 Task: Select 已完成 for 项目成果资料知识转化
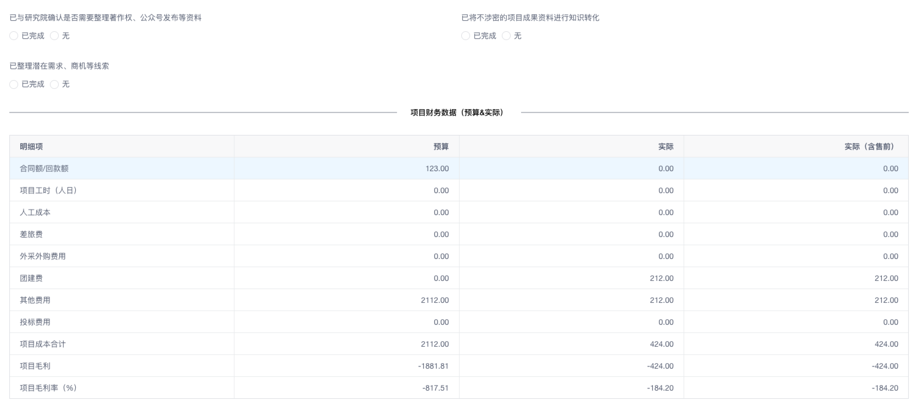[466, 36]
